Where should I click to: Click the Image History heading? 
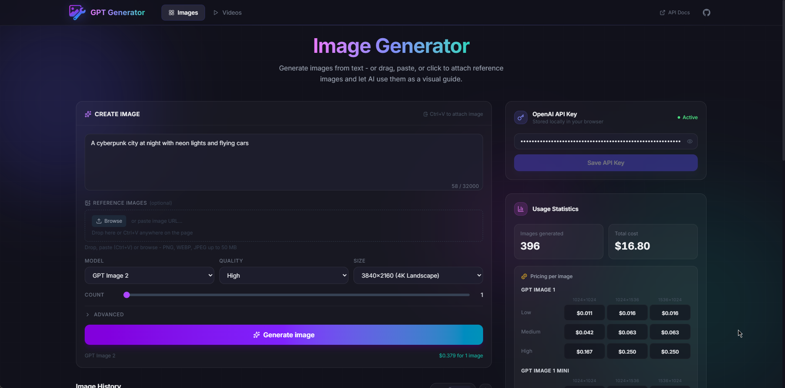point(99,385)
